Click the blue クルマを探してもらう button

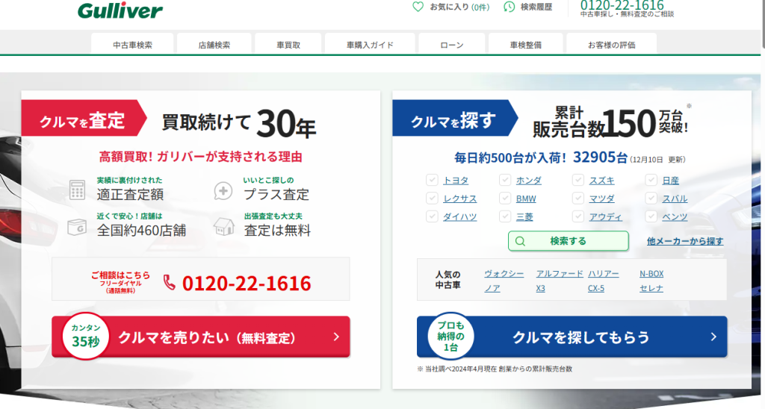click(572, 337)
